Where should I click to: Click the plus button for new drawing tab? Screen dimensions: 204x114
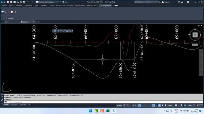click(x=39, y=22)
